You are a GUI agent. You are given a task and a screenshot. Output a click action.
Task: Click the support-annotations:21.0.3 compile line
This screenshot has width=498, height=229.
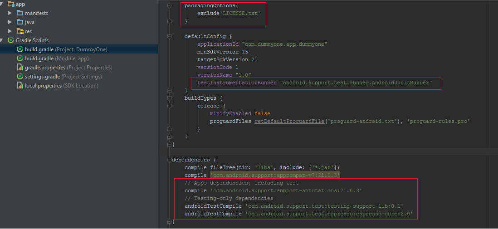[273, 190]
